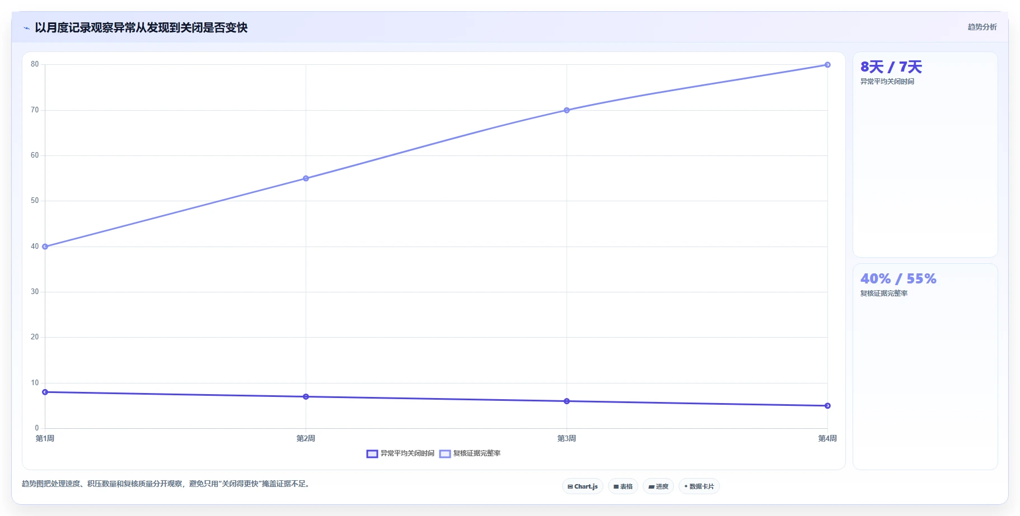This screenshot has width=1020, height=516.
Task: Click the 异常平均关闭时间 data point at 第4周
Action: [x=827, y=406]
